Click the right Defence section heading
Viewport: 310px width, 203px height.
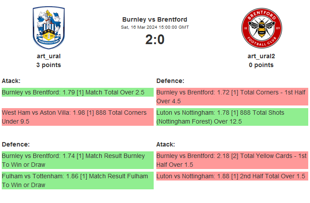click(170, 81)
